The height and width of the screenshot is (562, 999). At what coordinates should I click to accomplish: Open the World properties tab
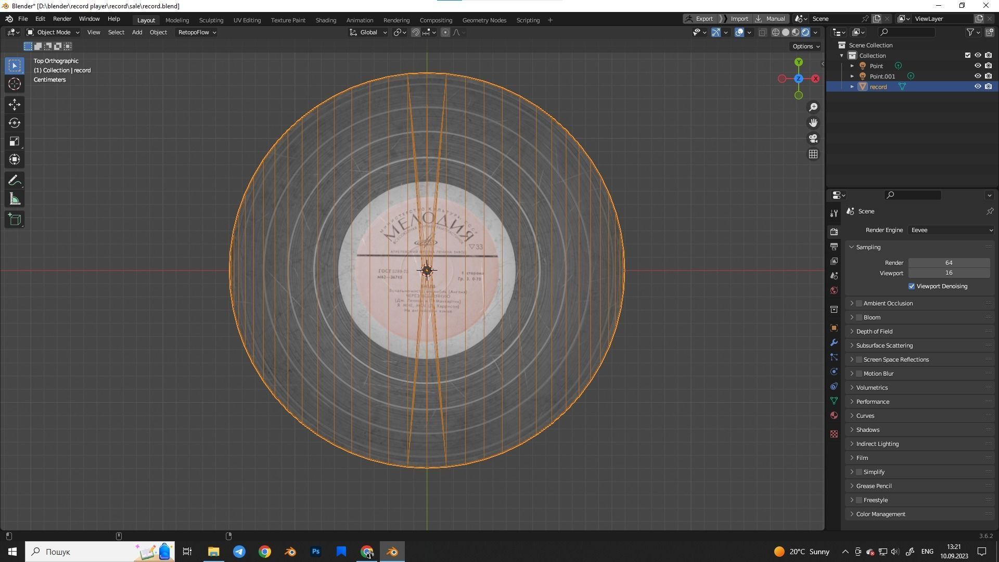pos(834,290)
